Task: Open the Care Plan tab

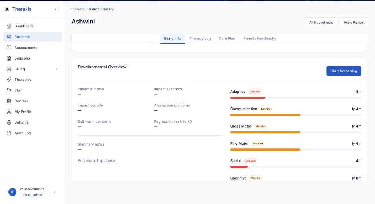Action: point(227,38)
